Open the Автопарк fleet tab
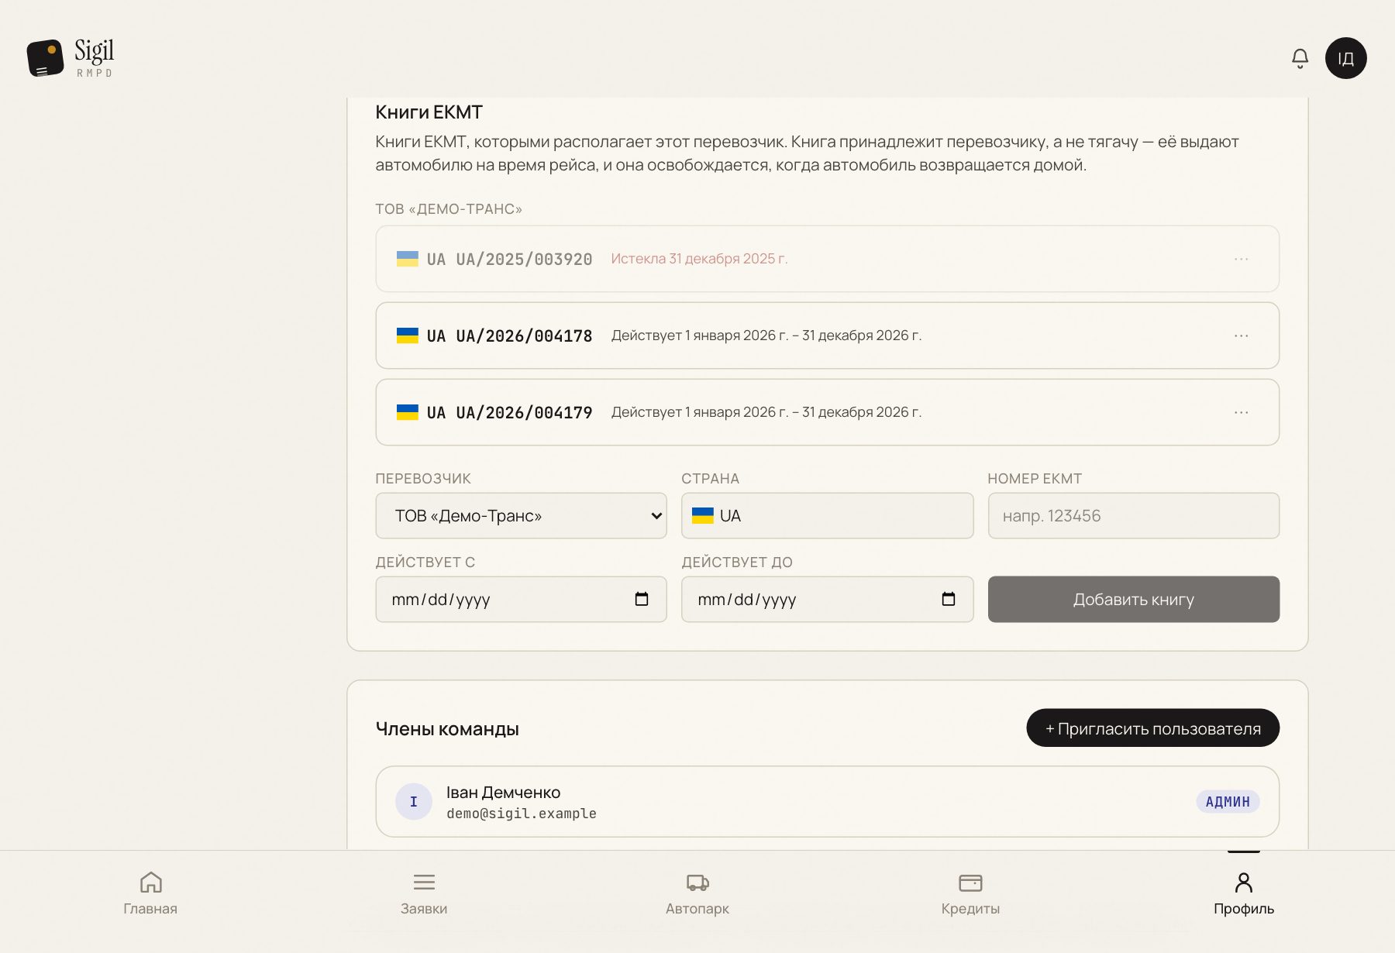The image size is (1395, 953). click(x=697, y=893)
